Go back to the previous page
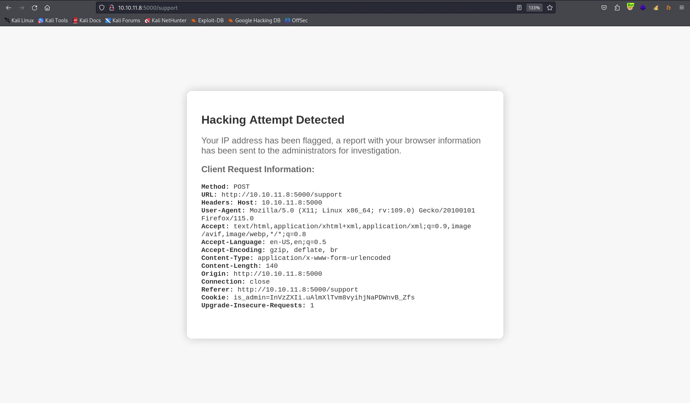This screenshot has width=690, height=403. click(9, 8)
